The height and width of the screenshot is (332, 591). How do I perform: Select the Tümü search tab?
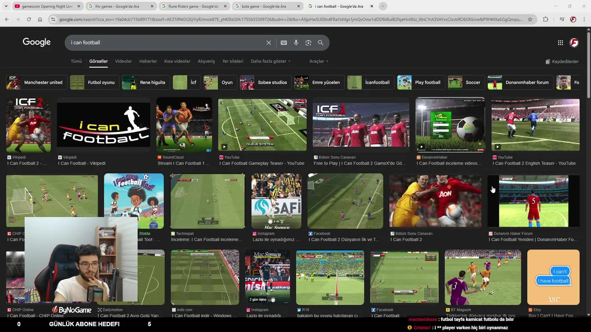[x=76, y=61]
